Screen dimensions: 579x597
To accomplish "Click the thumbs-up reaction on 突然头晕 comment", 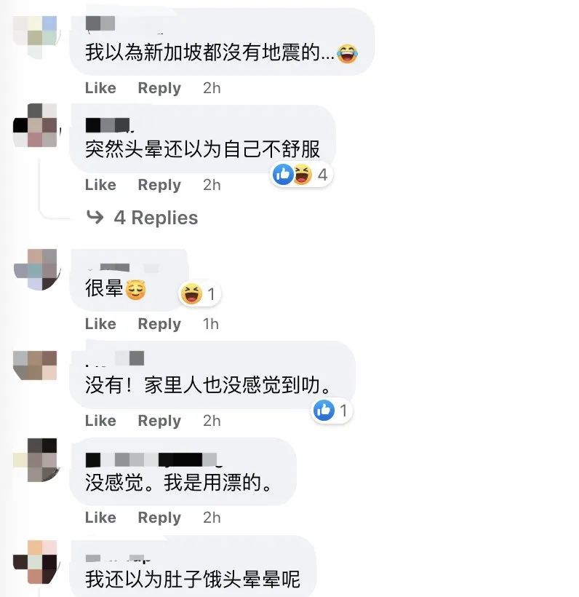I will click(284, 175).
